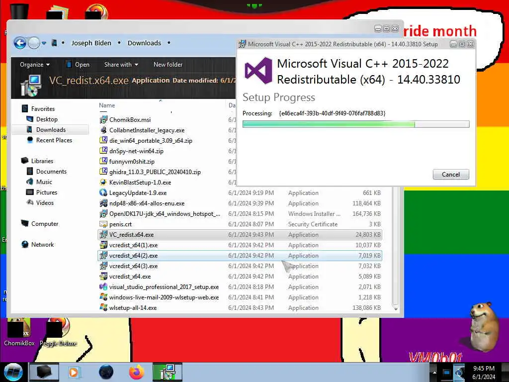Image resolution: width=509 pixels, height=382 pixels.
Task: Show hidden system tray icons
Action: [x=434, y=373]
